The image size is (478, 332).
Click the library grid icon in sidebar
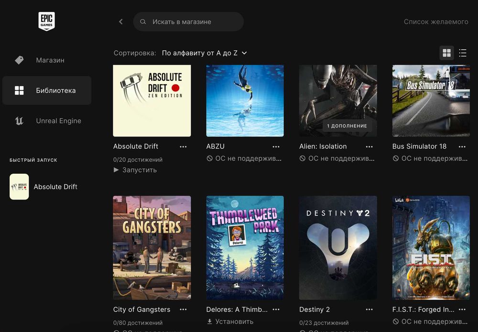(19, 90)
